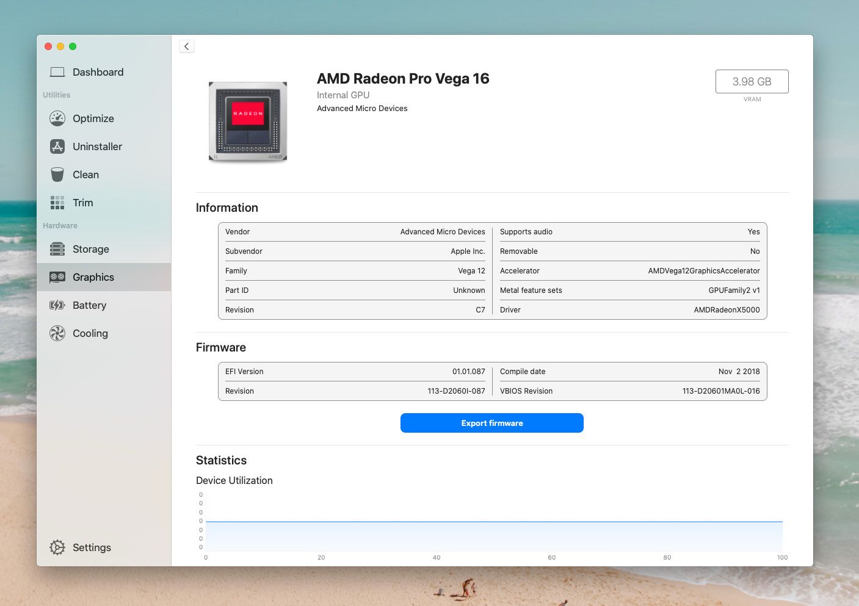Click the Trim grid icon
Image resolution: width=859 pixels, height=606 pixels.
click(x=57, y=203)
